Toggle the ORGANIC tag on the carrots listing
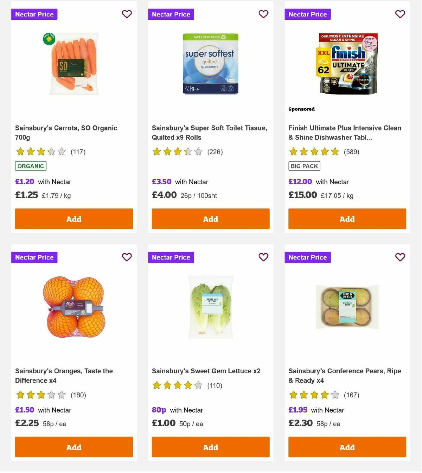The width and height of the screenshot is (422, 473). point(30,166)
